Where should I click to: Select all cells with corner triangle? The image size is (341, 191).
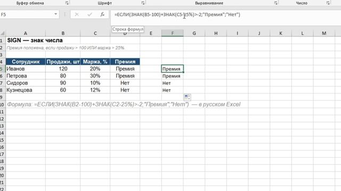(x=2, y=33)
